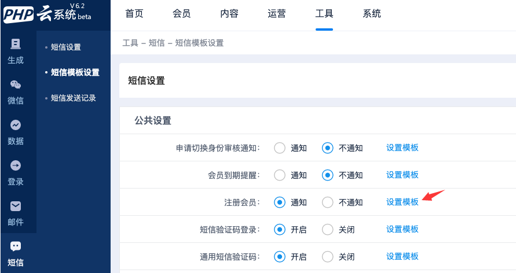
Task: Open the 工具 top menu tab
Action: 324,14
